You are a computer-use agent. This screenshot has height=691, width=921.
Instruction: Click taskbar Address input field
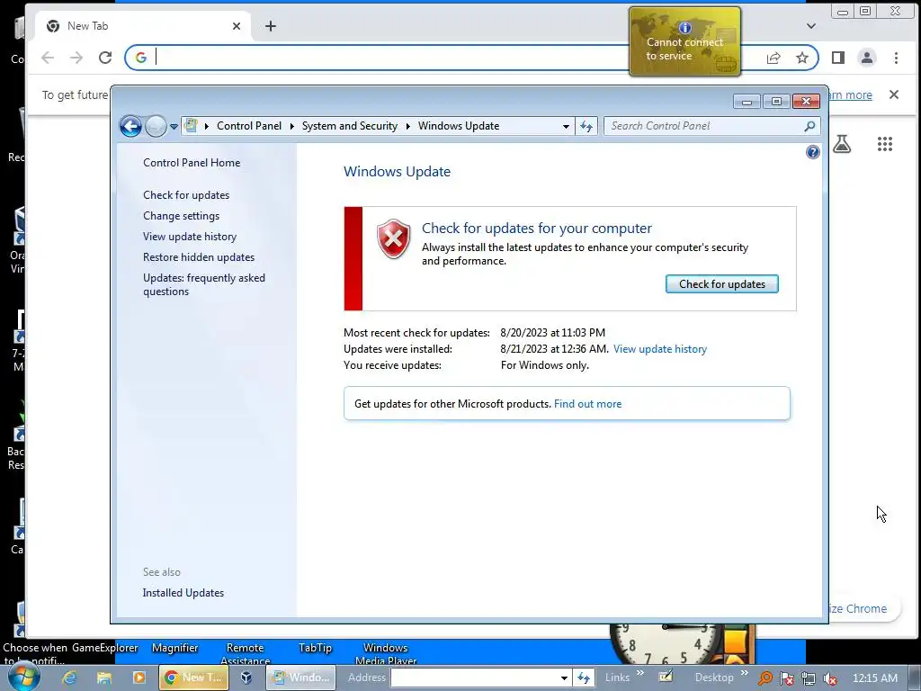tap(474, 678)
